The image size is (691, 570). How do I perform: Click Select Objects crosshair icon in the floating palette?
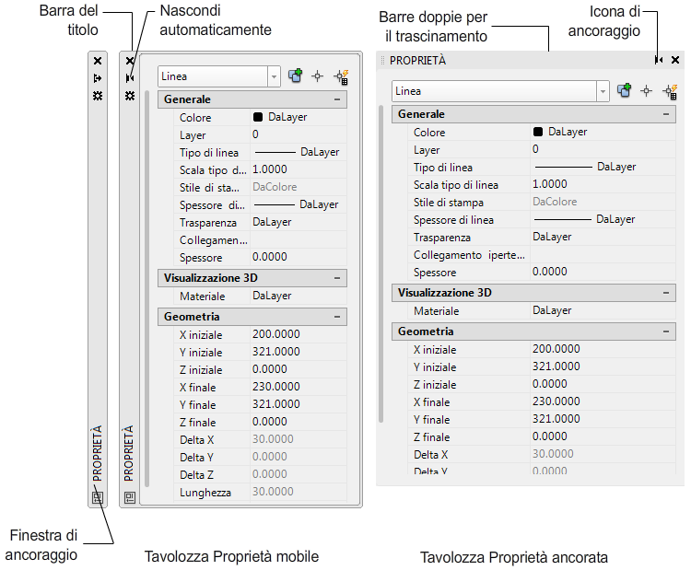tap(317, 76)
